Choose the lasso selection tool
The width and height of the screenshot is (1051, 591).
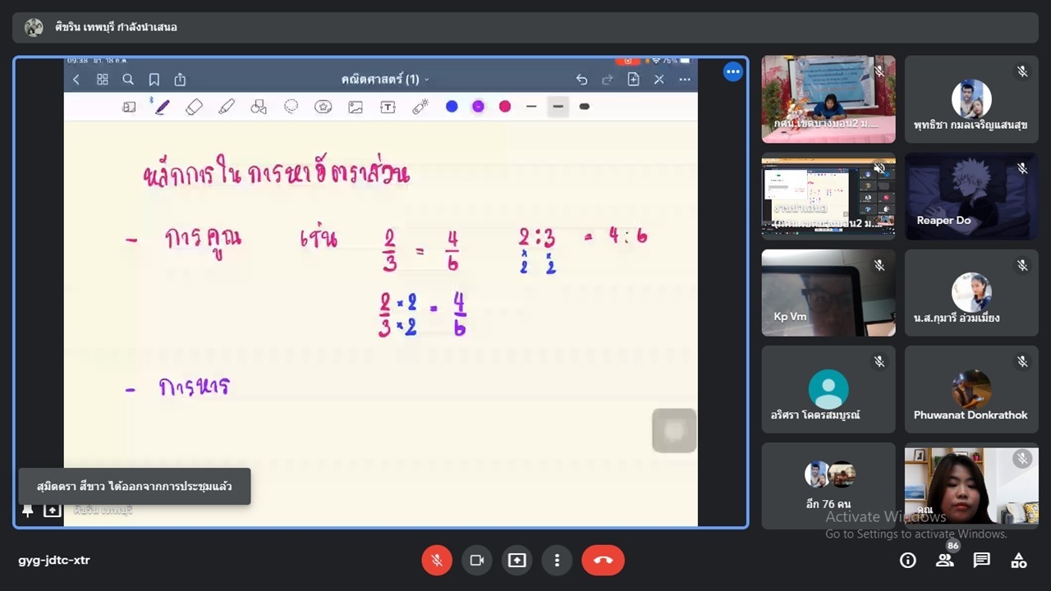[291, 107]
